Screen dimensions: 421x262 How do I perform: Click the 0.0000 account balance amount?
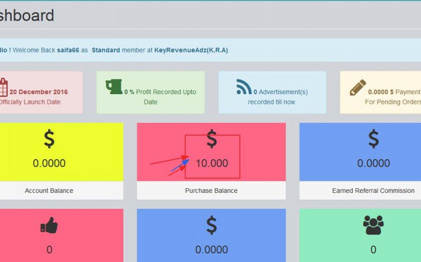tap(49, 163)
